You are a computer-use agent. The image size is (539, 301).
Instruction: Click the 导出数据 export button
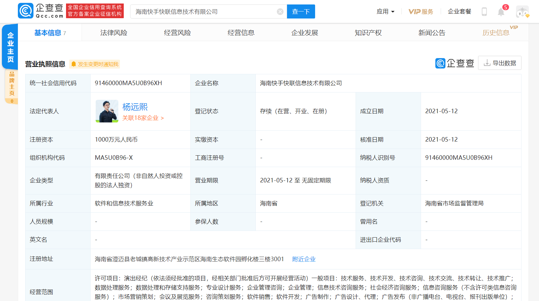[499, 63]
